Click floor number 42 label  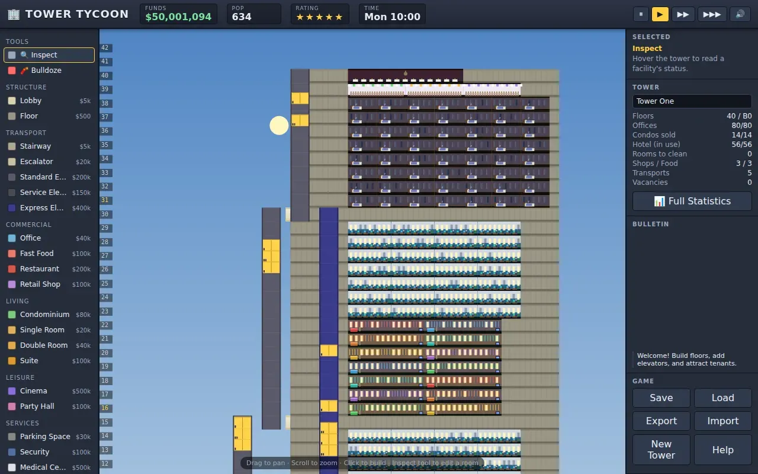click(105, 48)
